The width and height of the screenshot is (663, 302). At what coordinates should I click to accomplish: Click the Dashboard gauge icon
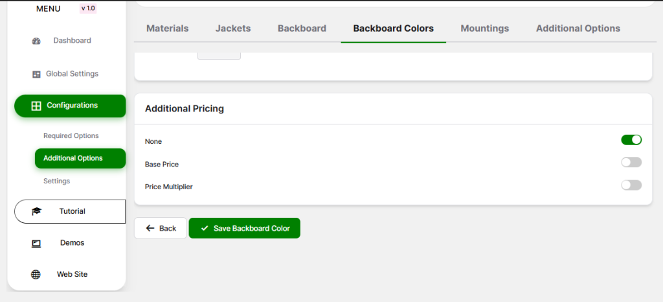[x=36, y=41]
